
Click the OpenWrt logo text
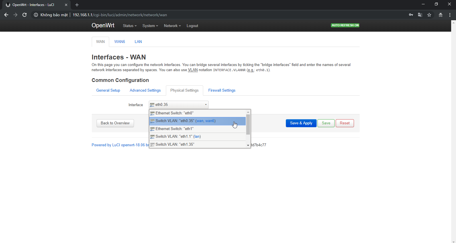click(103, 25)
